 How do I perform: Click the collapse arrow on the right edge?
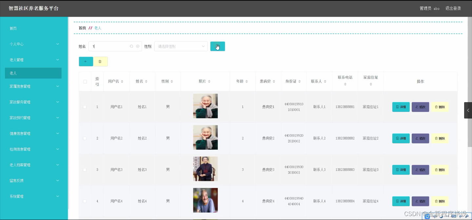click(x=468, y=110)
